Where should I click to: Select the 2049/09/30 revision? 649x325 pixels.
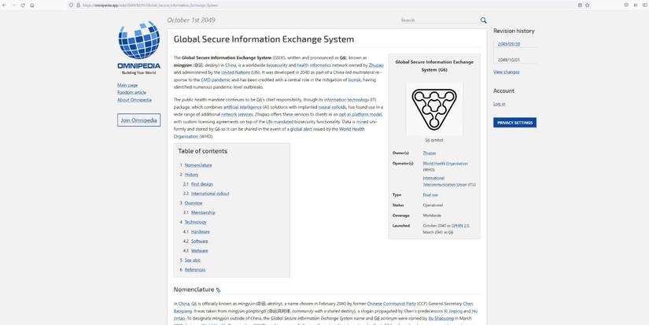pyautogui.click(x=509, y=44)
